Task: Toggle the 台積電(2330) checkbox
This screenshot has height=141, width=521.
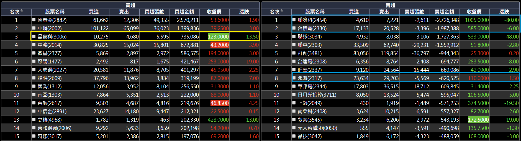Action: [294, 28]
